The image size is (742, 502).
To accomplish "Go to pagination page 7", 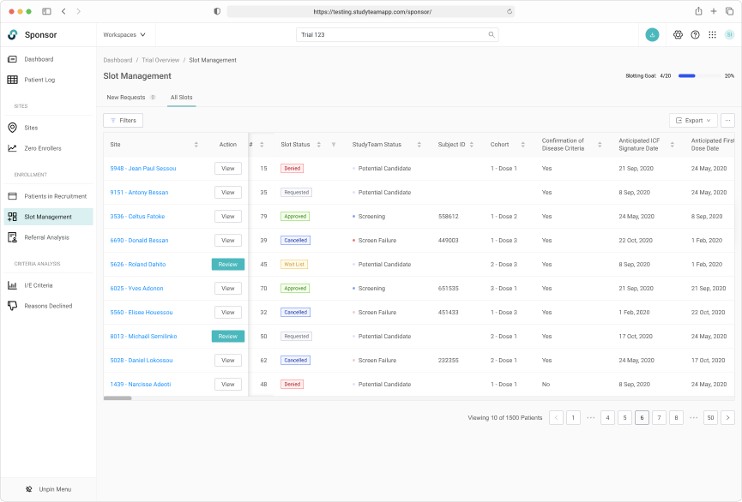I will (x=659, y=417).
